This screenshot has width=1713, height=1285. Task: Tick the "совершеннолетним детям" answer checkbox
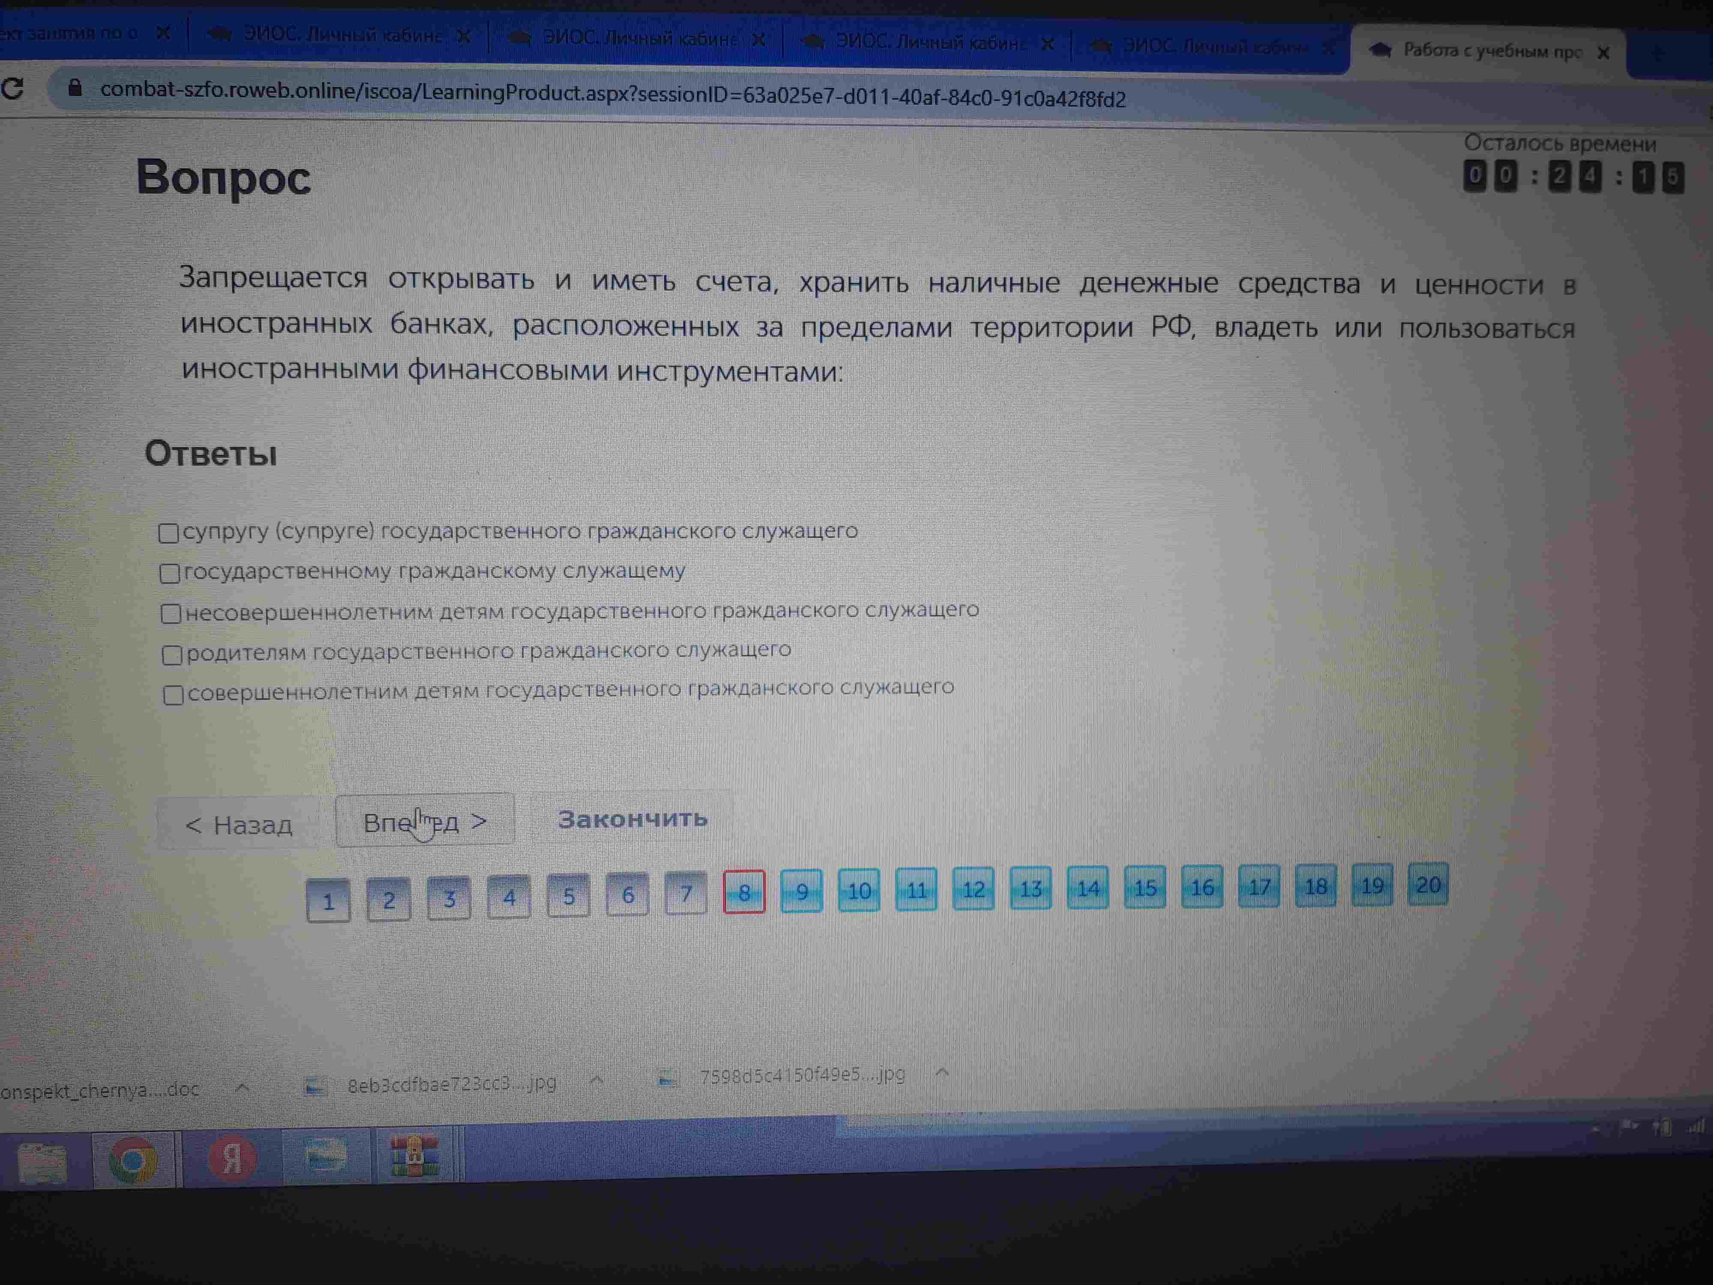pyautogui.click(x=173, y=695)
